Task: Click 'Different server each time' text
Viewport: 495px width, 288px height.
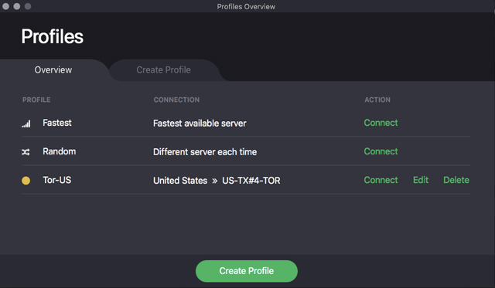Action: tap(205, 152)
